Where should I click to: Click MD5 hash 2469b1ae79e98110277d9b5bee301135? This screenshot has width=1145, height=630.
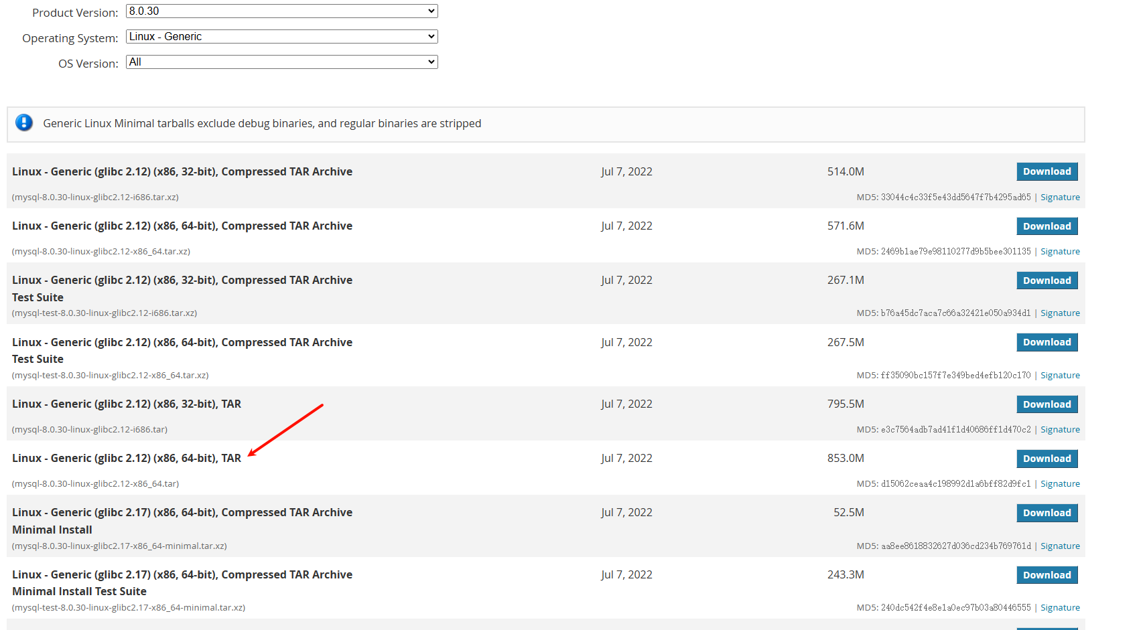point(955,252)
